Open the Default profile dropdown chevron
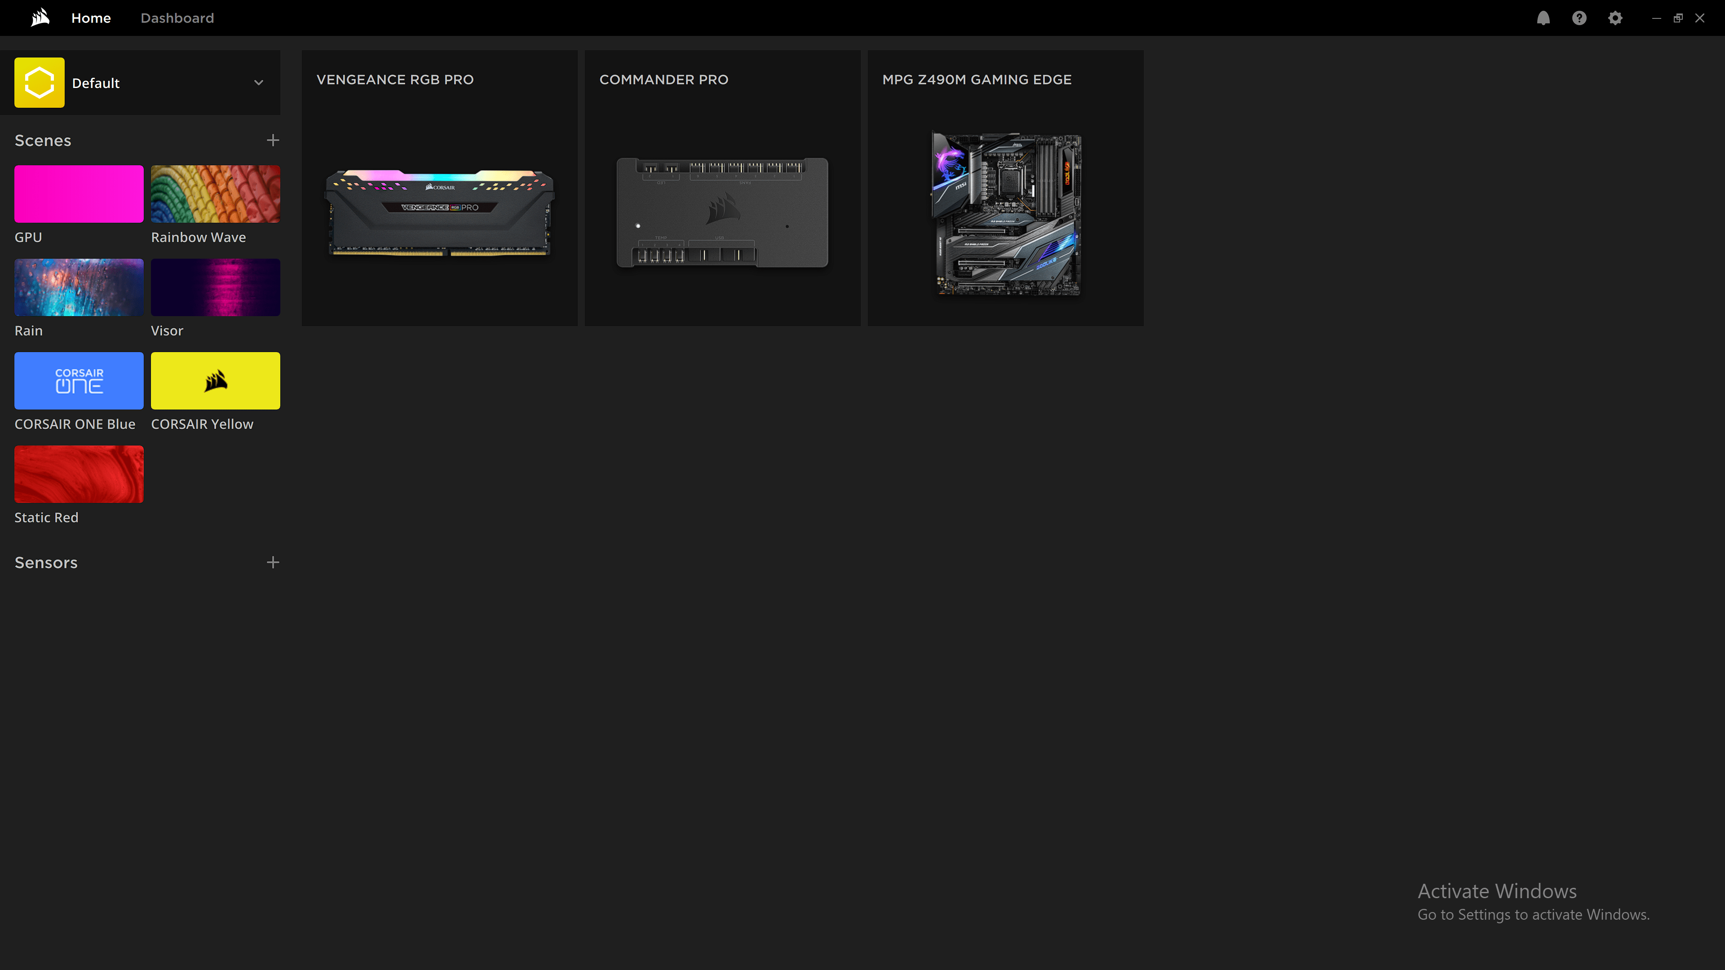 pos(258,82)
